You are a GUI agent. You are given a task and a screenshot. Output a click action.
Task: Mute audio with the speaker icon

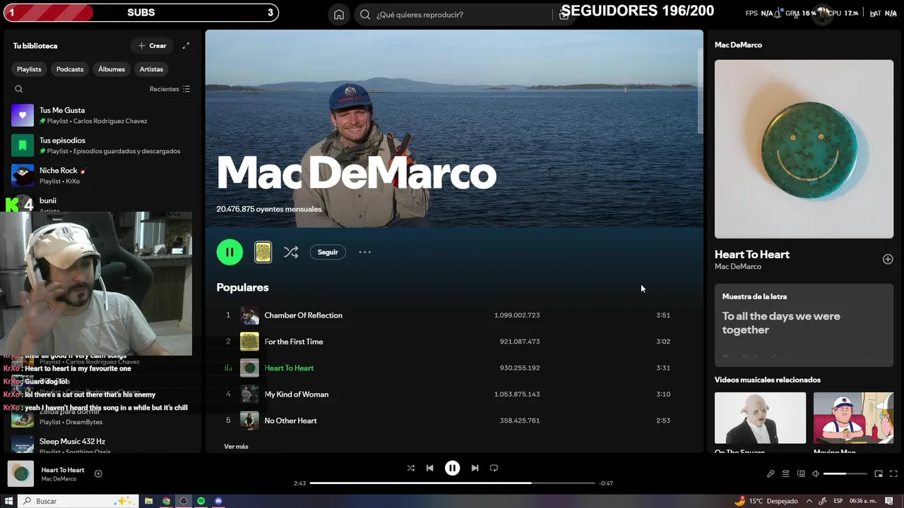816,474
